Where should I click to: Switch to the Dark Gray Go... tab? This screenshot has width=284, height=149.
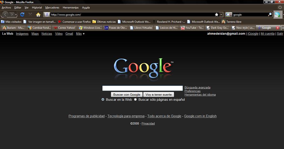pyautogui.click(x=218, y=28)
